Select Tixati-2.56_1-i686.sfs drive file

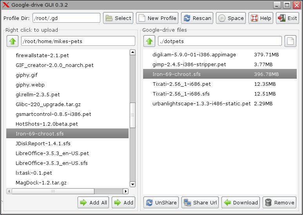point(220,94)
